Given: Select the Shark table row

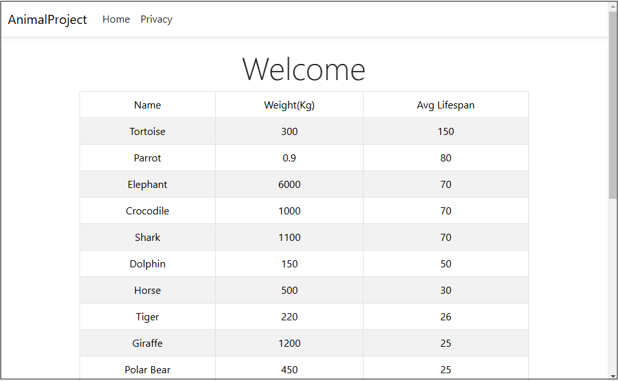Looking at the screenshot, I should pos(147,237).
